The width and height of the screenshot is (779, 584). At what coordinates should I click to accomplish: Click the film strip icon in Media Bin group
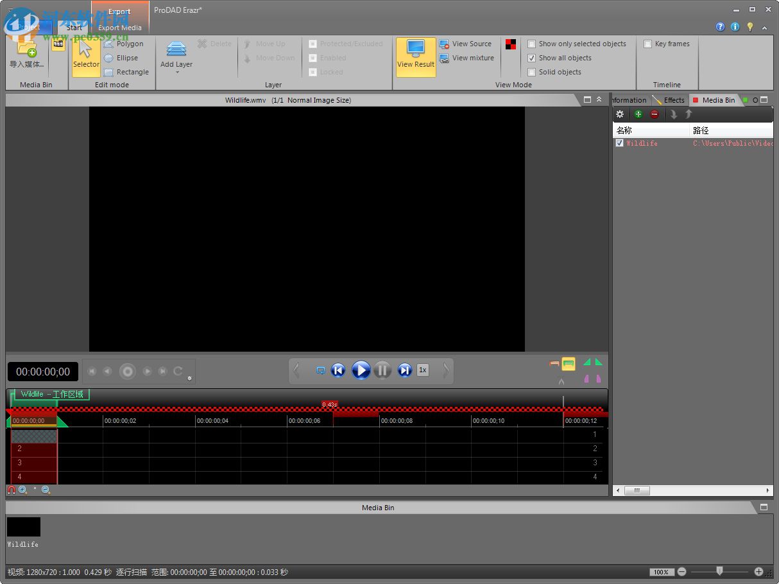point(58,44)
